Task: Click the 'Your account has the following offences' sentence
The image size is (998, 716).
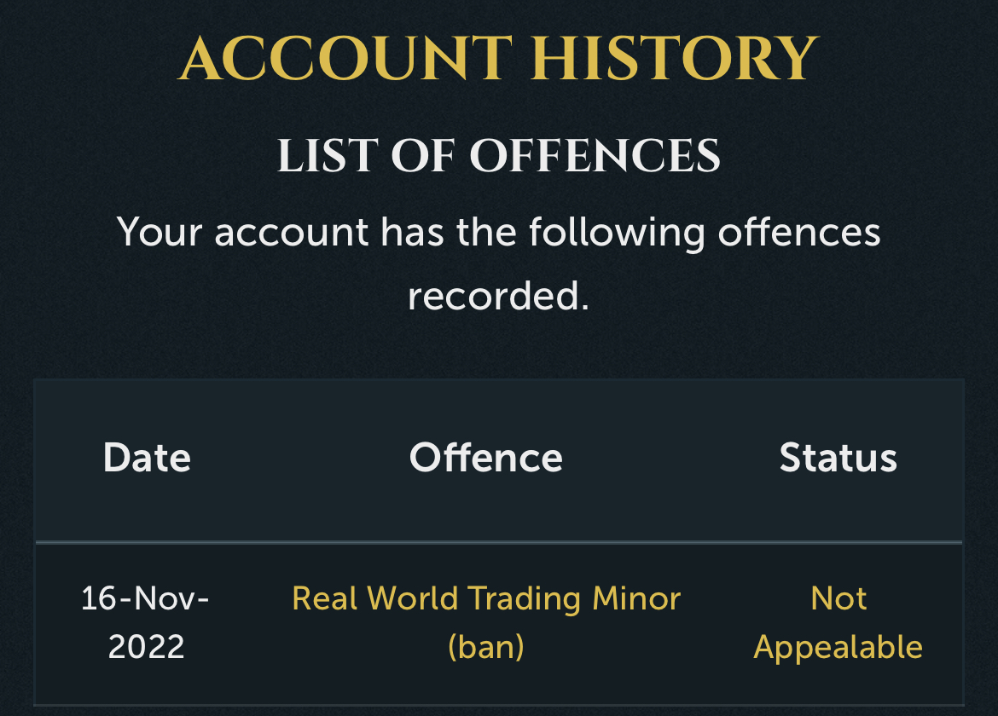Action: (499, 232)
